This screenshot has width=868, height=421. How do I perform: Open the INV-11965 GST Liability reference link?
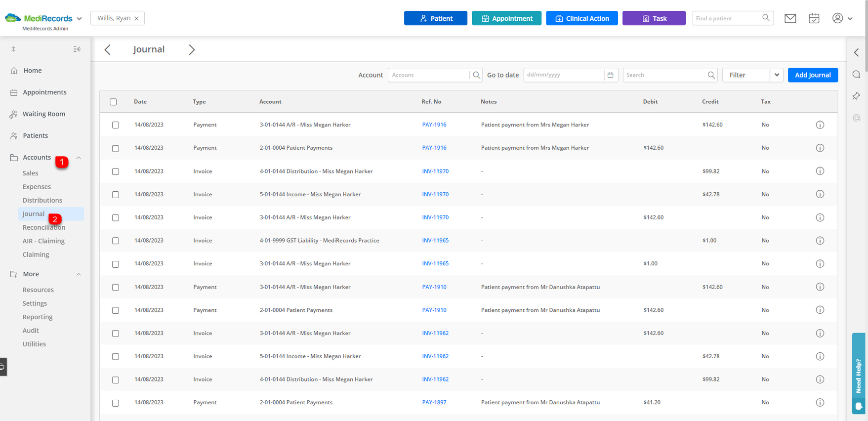pyautogui.click(x=435, y=241)
